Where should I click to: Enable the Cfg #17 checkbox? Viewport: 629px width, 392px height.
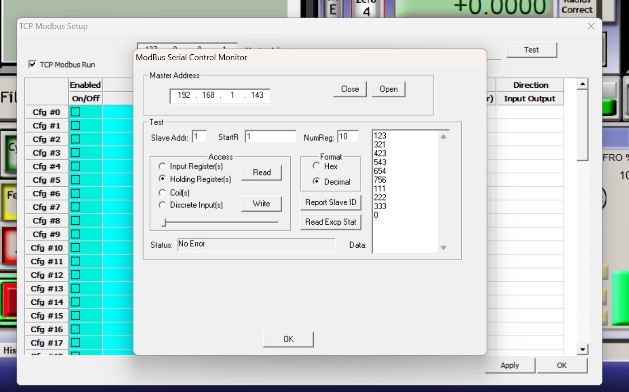[76, 343]
